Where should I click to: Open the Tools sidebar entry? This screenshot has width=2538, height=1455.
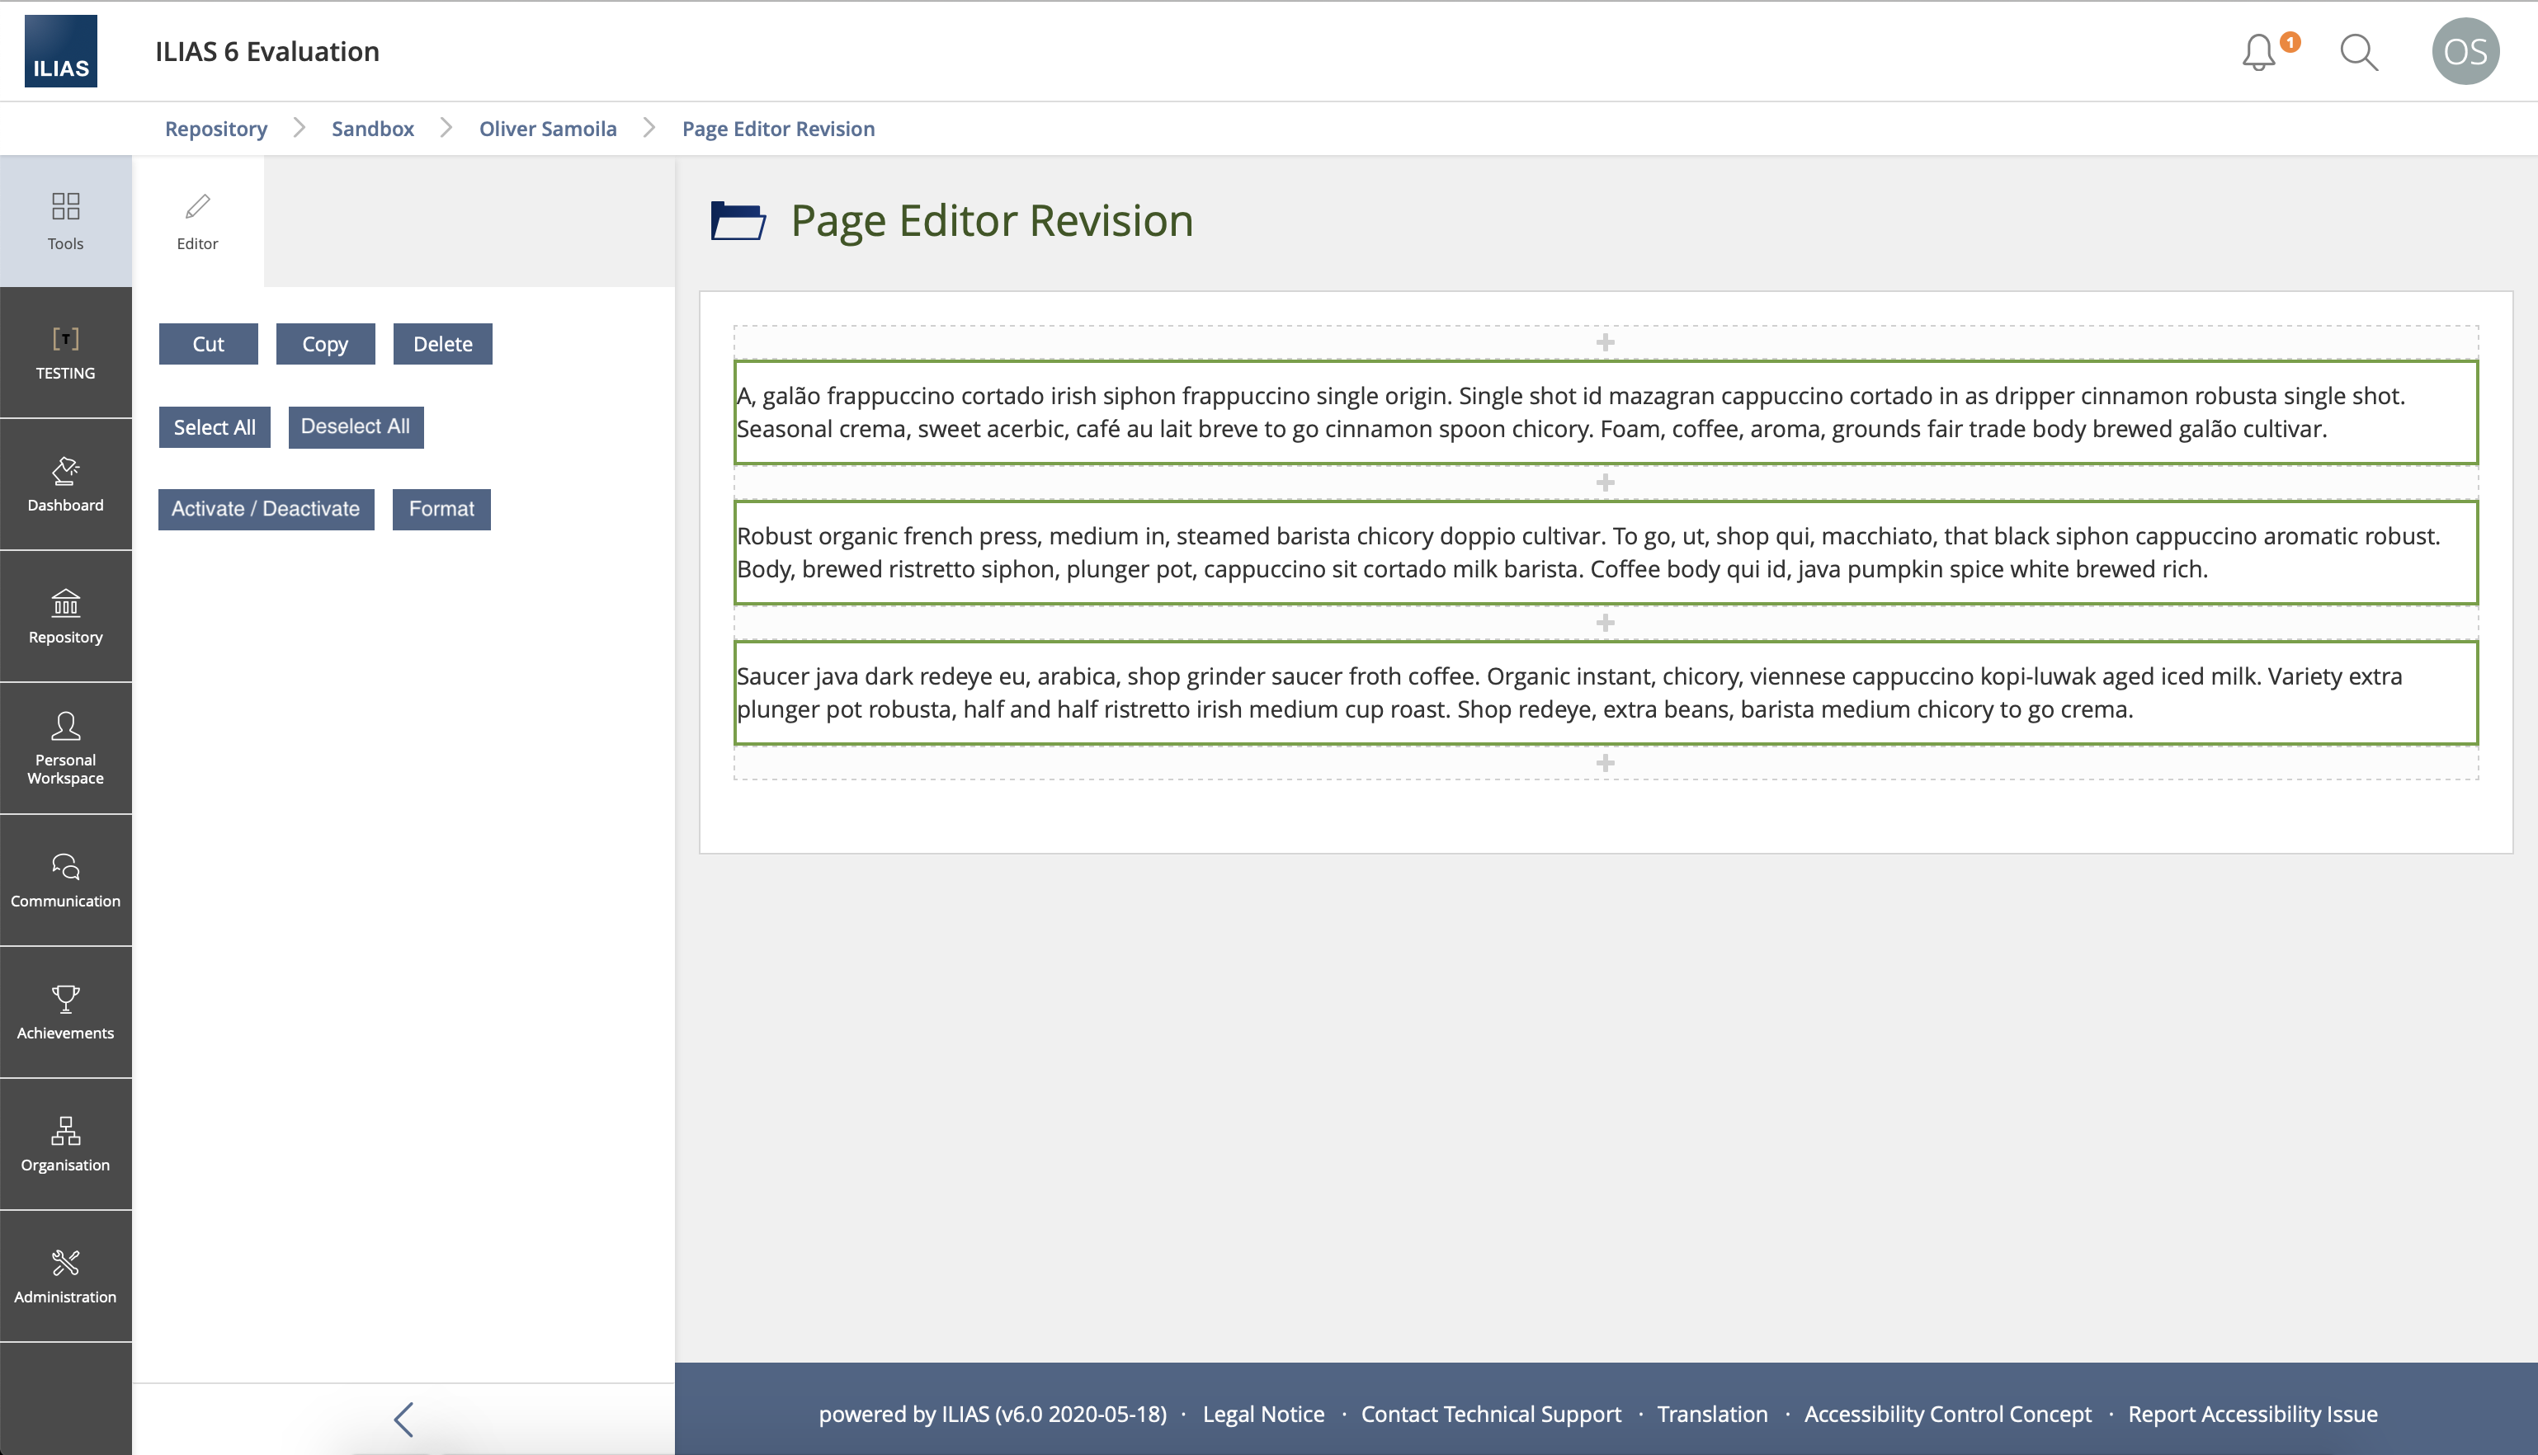tap(66, 221)
